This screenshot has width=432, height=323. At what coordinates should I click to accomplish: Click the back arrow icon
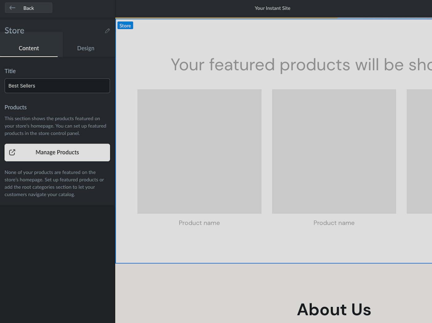[x=12, y=8]
